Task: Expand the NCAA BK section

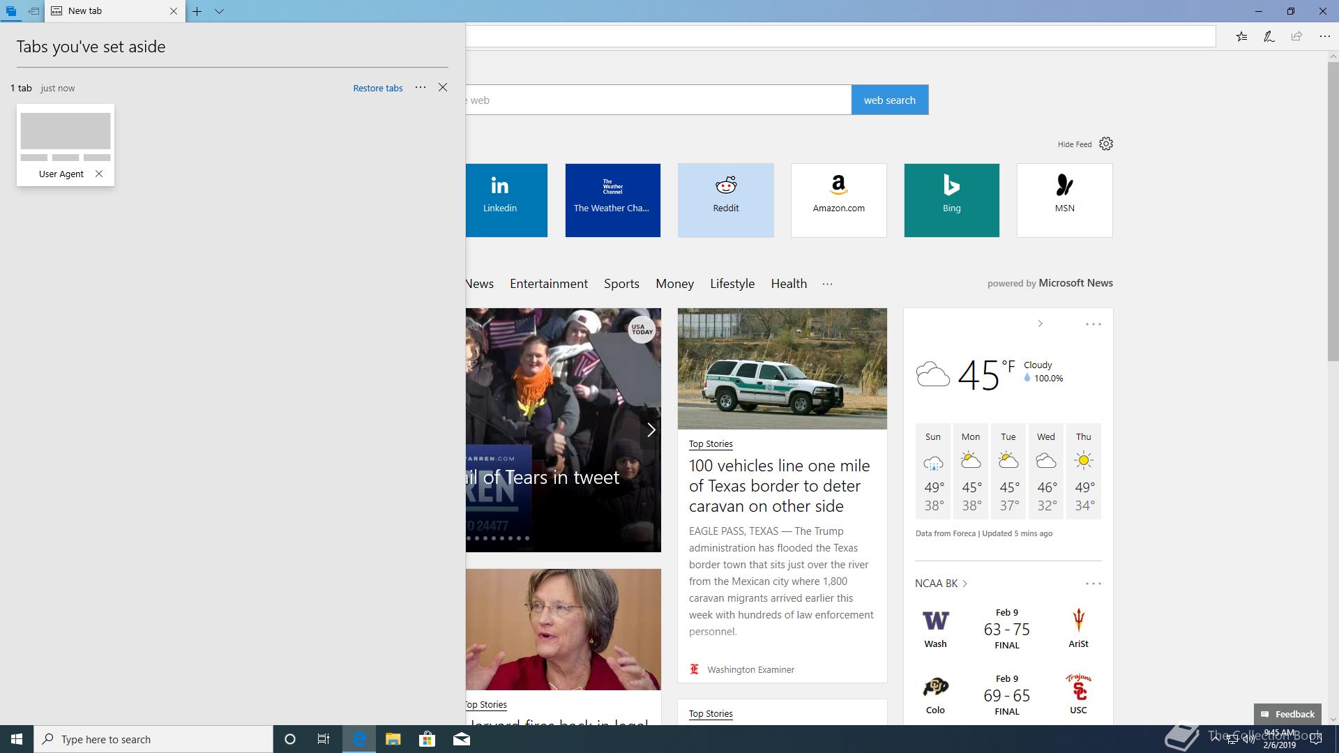Action: pyautogui.click(x=941, y=584)
